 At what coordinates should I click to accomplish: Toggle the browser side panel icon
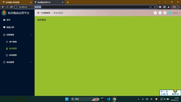pyautogui.click(x=164, y=7)
